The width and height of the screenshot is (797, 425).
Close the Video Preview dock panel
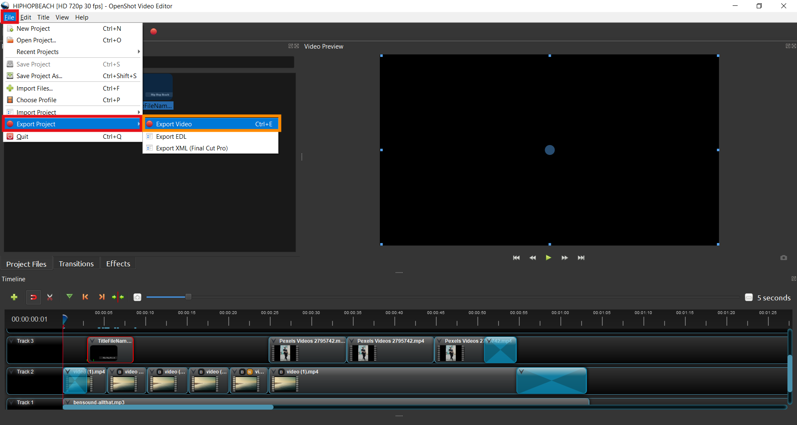pos(794,46)
